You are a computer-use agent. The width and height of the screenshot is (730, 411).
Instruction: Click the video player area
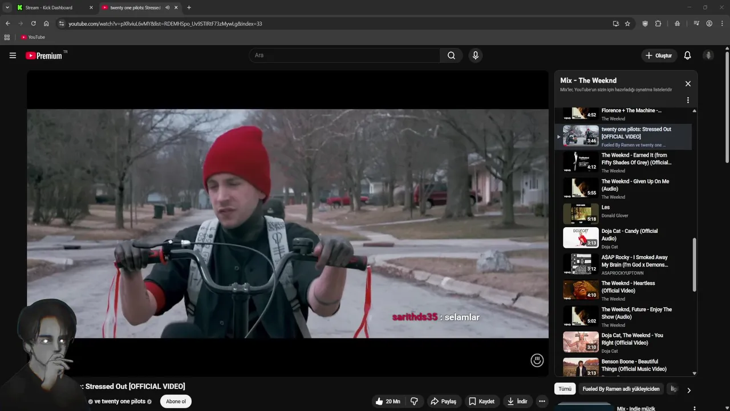coord(287,223)
